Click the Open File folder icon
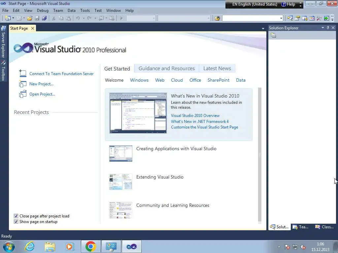 30,18
